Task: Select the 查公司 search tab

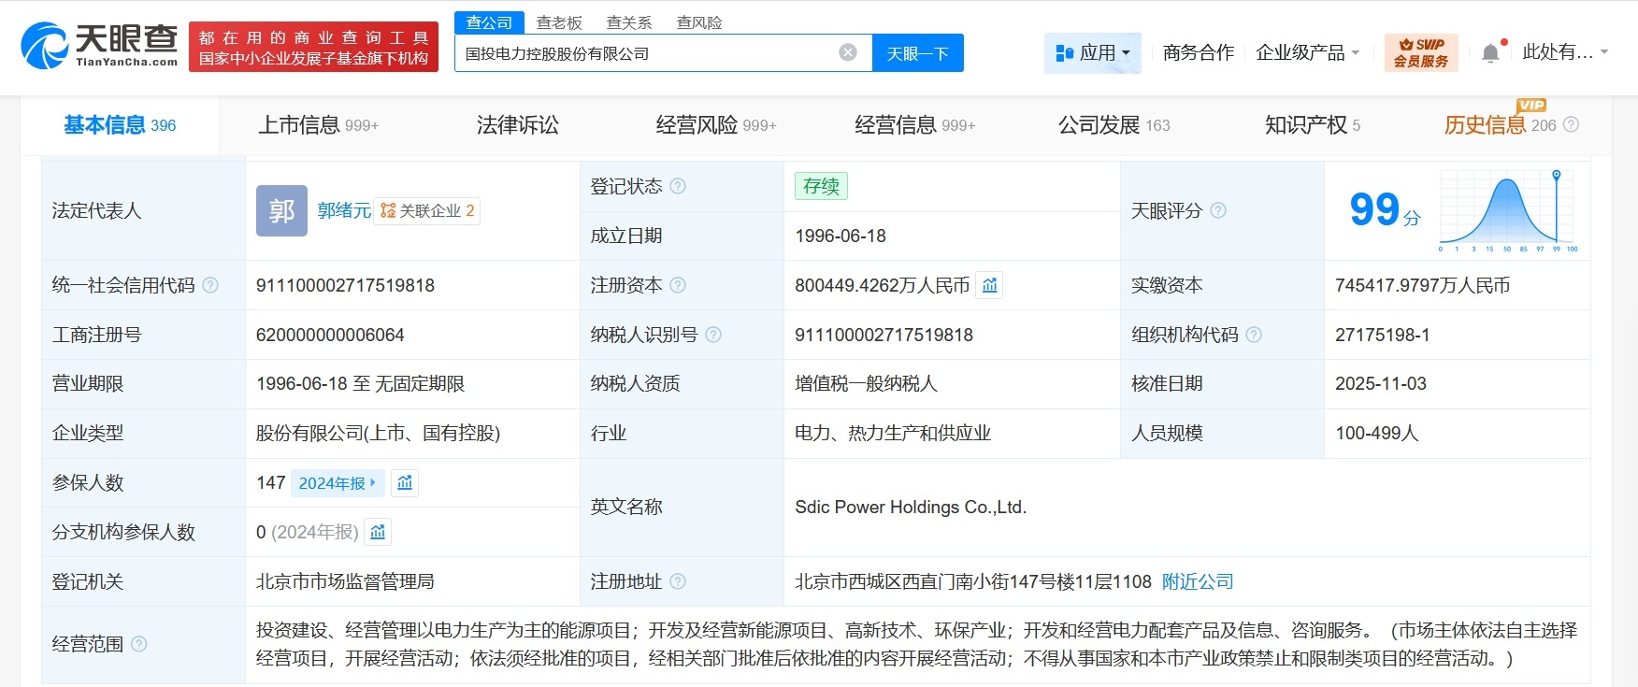Action: tap(489, 22)
